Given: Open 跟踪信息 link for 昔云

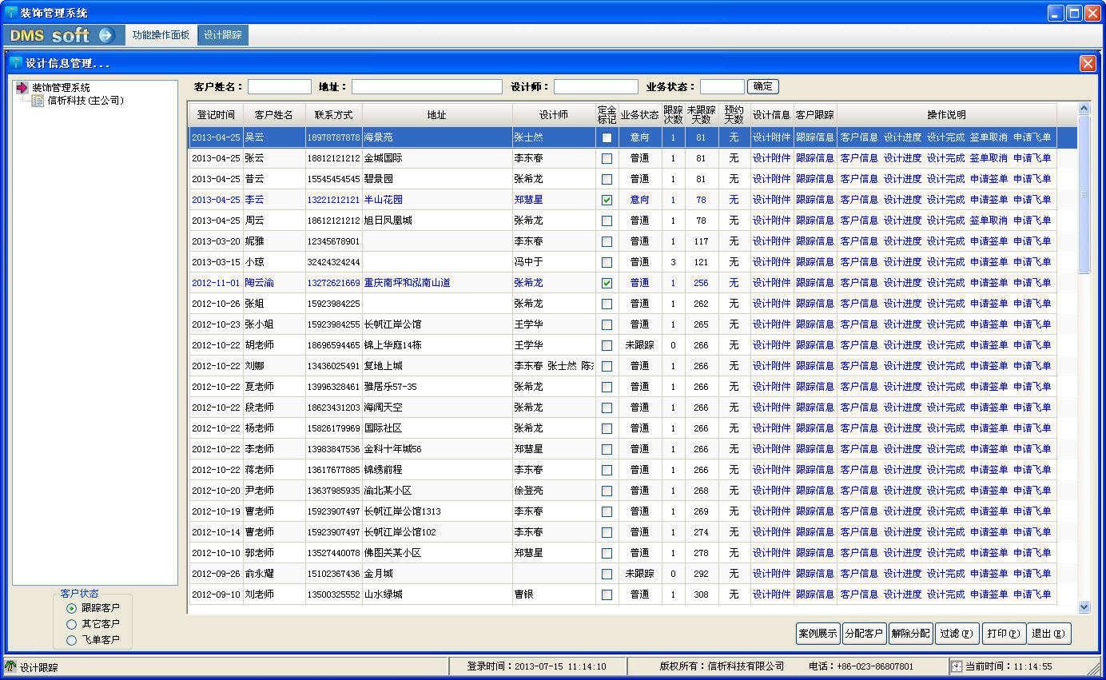Looking at the screenshot, I should 814,179.
